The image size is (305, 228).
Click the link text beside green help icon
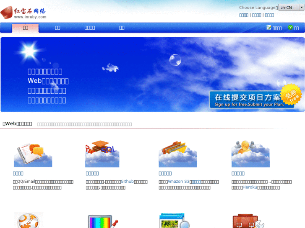tap(297, 28)
